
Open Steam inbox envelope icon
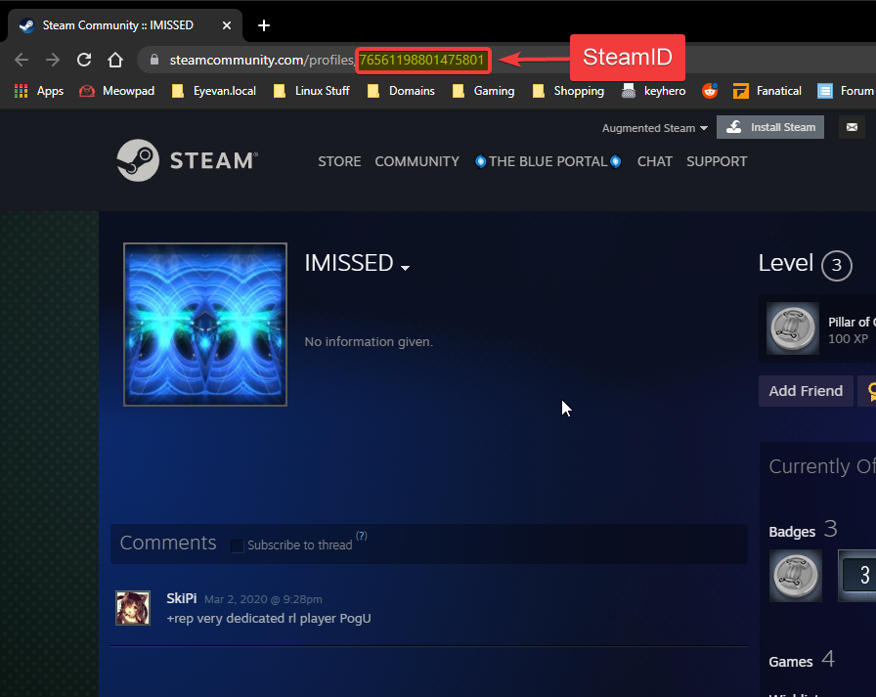[x=852, y=127]
